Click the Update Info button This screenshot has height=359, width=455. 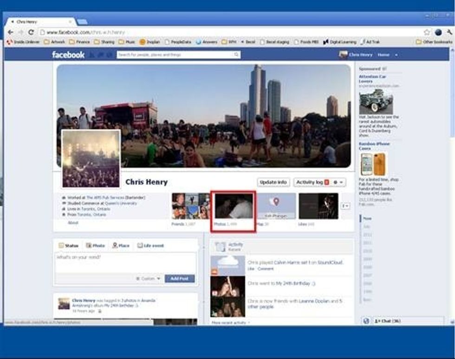point(273,182)
